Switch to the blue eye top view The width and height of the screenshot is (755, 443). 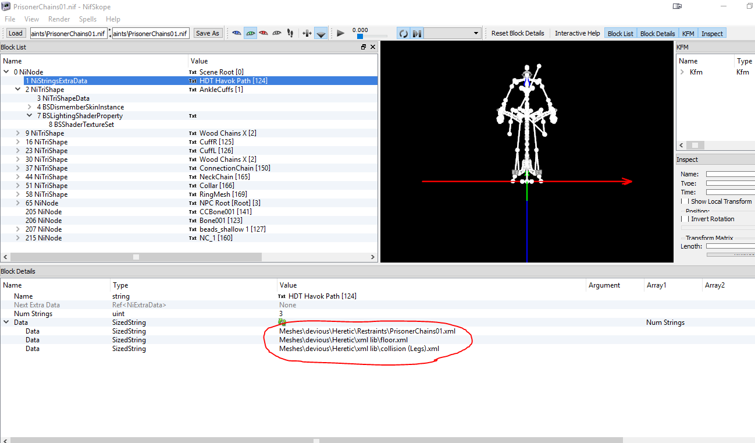point(237,33)
